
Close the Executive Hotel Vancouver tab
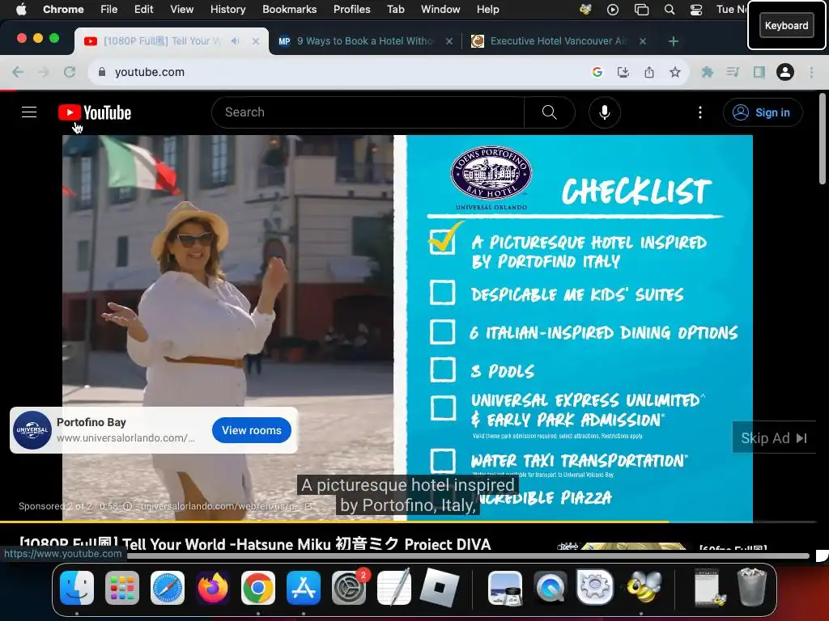642,40
